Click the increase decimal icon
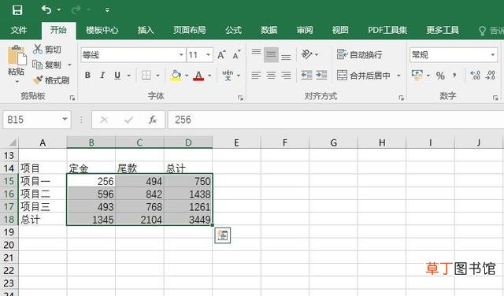Screen dimensions: 504x296 pyautogui.click(x=476, y=76)
